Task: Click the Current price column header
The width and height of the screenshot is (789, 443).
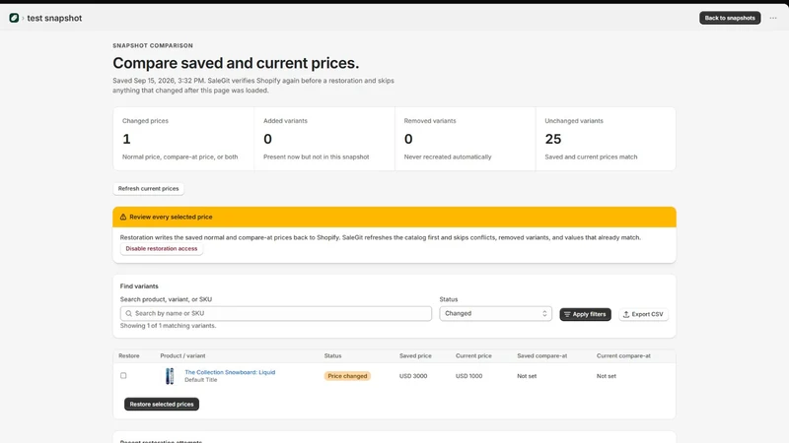Action: [473, 355]
